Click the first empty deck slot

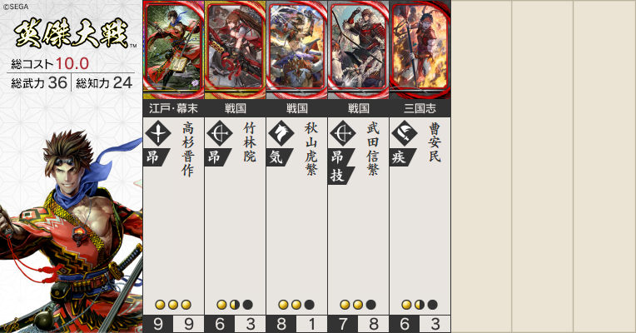tap(481, 166)
